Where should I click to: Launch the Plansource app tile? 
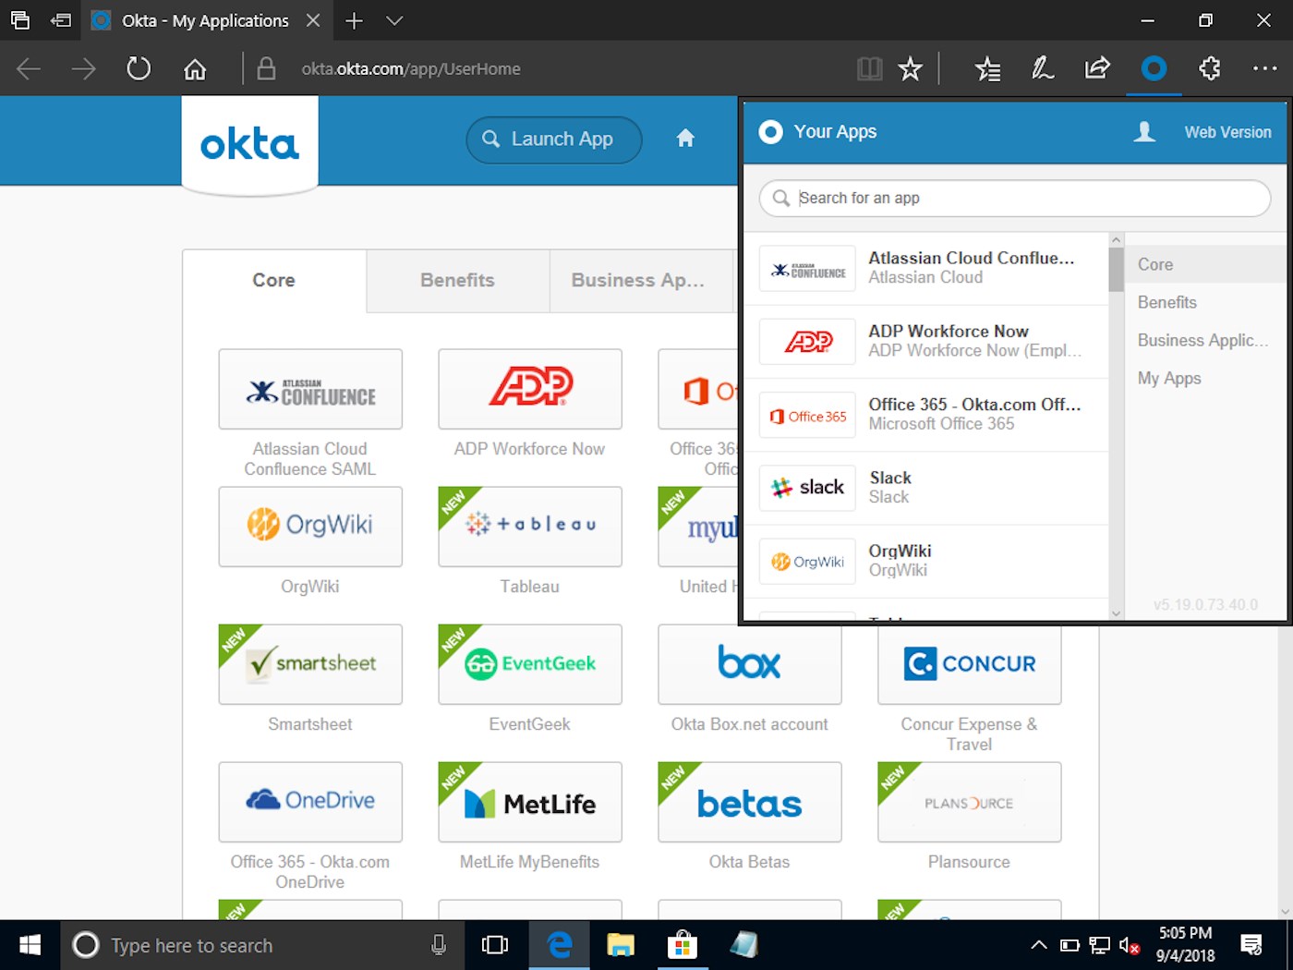(x=970, y=802)
